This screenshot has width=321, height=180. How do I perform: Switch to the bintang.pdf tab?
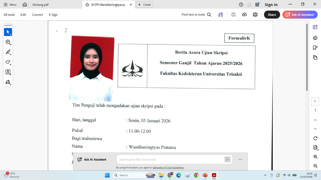click(x=41, y=4)
